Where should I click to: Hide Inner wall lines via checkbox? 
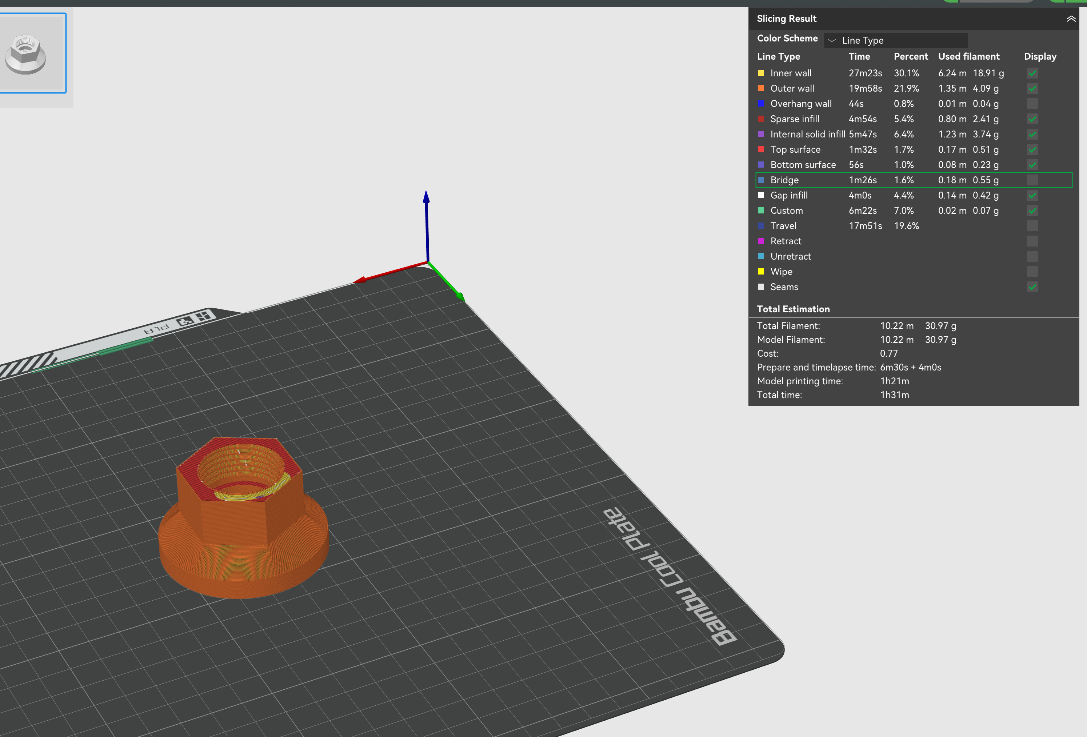[x=1032, y=73]
